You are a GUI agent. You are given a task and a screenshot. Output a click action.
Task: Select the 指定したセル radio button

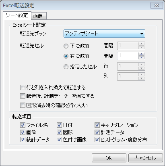pos(66,67)
